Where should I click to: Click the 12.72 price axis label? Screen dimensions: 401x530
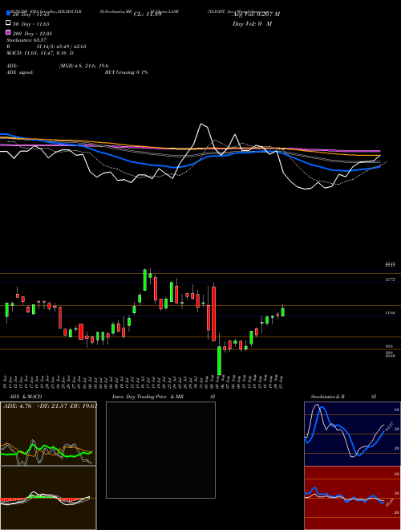pos(390,279)
